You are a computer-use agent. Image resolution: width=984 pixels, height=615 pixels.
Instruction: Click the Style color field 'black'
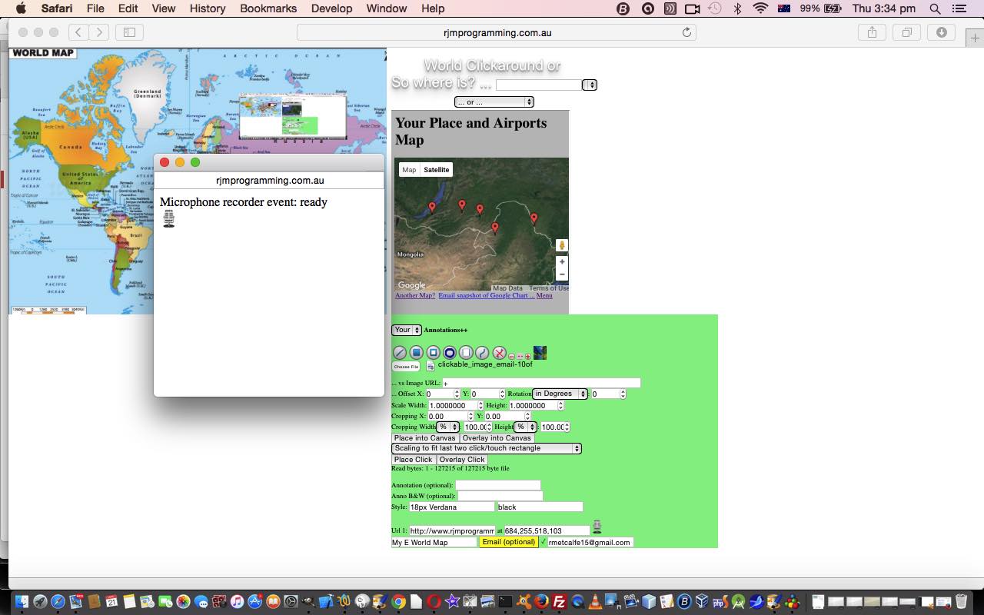[x=540, y=507]
